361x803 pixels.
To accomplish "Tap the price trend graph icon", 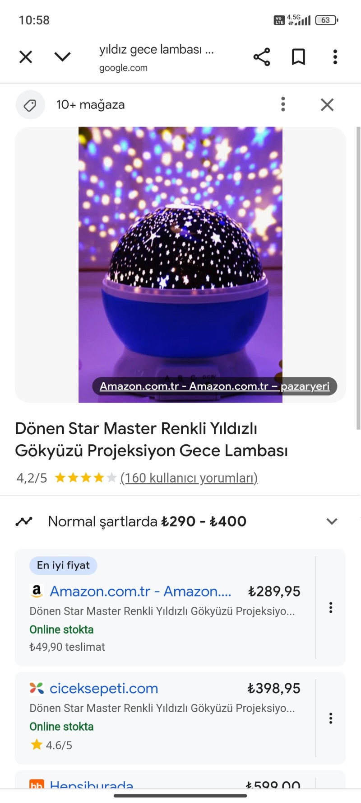I will click(x=24, y=521).
